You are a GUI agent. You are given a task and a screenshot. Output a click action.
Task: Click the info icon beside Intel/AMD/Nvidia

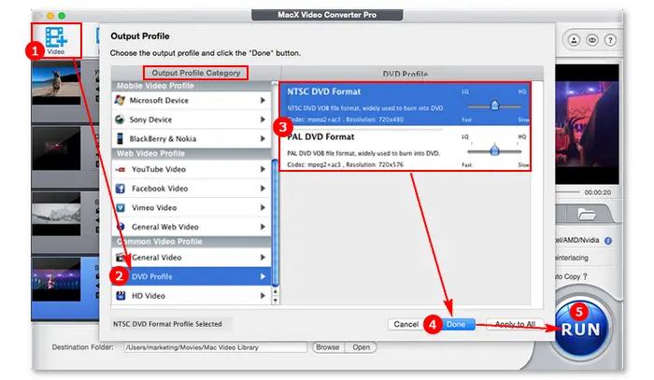click(608, 241)
